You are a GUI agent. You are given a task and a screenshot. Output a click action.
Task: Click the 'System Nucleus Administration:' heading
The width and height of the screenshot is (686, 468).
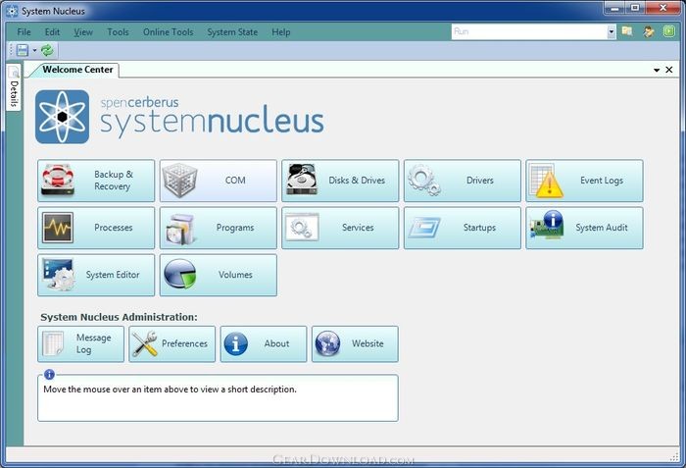(119, 317)
